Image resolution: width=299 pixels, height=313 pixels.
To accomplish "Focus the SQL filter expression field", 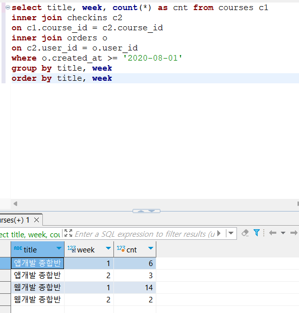I will pyautogui.click(x=145, y=234).
